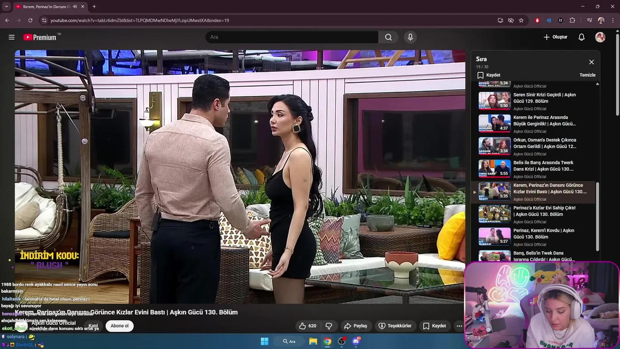Click the search magnifier button
620x349 pixels.
[x=388, y=37]
